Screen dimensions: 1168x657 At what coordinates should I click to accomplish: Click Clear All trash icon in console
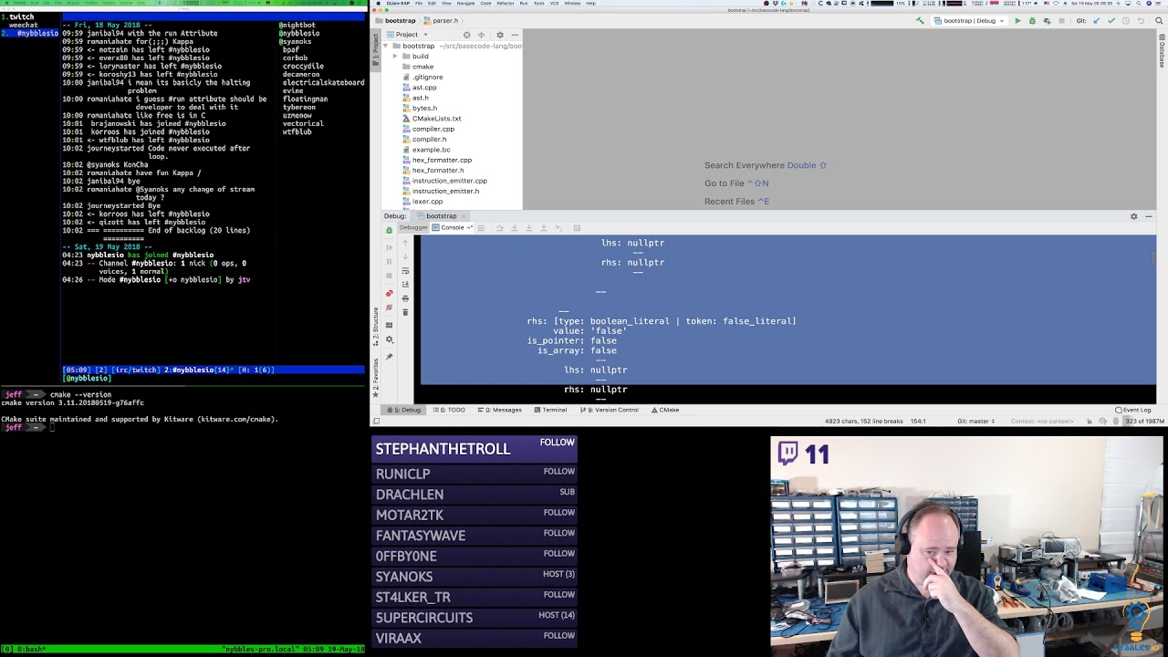click(405, 312)
